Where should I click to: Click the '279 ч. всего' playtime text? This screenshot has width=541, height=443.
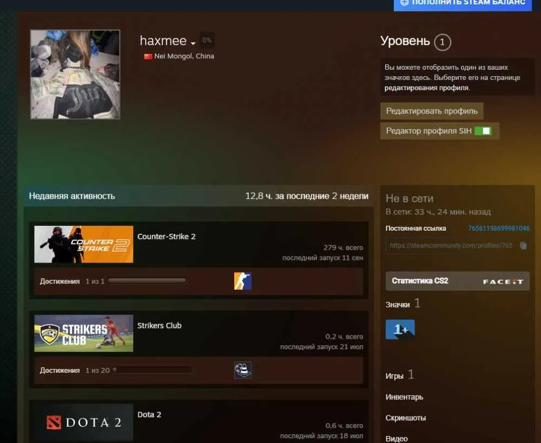pos(343,247)
